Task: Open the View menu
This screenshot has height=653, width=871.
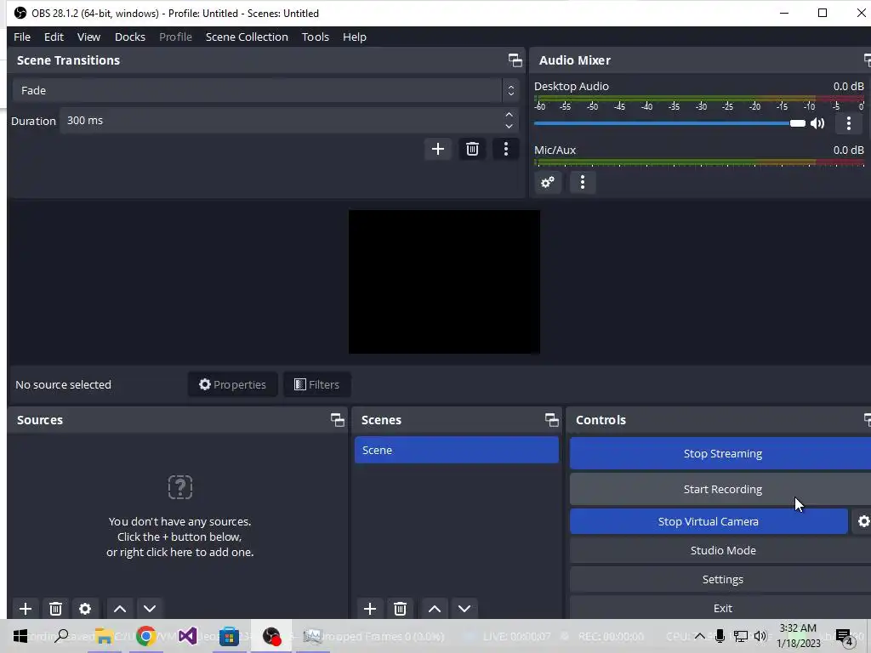Action: (x=88, y=37)
